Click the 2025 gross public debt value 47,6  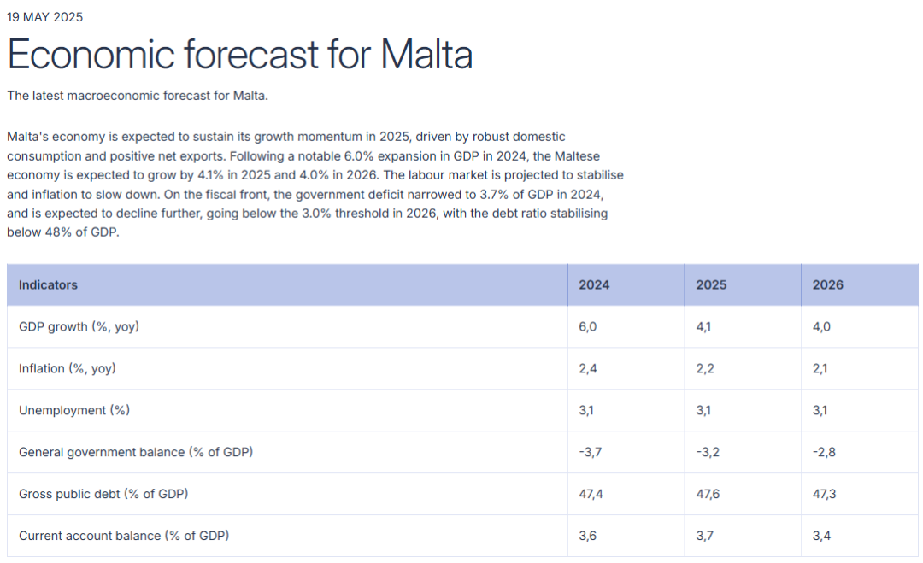pos(708,494)
